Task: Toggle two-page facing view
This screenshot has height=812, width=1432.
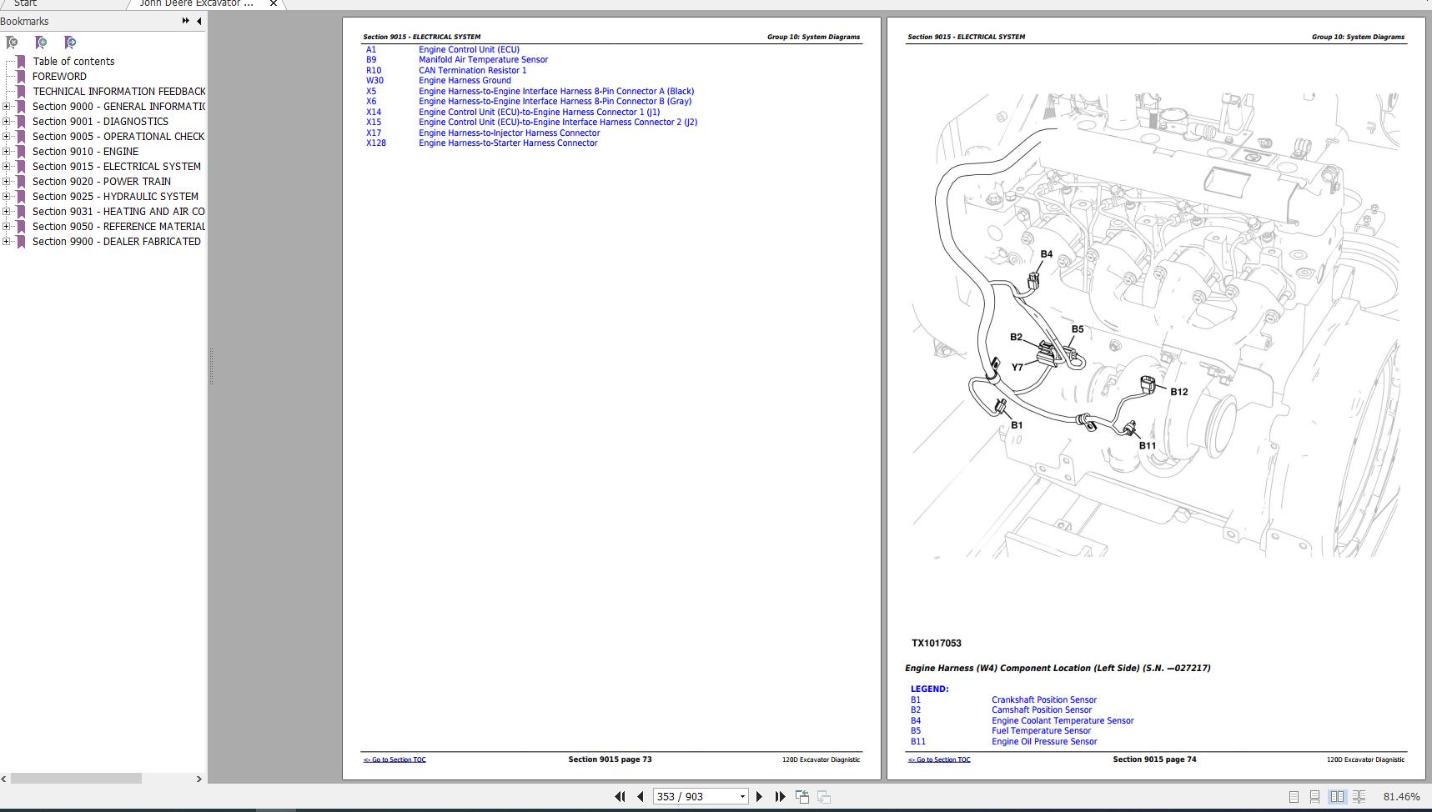Action: coord(1337,797)
